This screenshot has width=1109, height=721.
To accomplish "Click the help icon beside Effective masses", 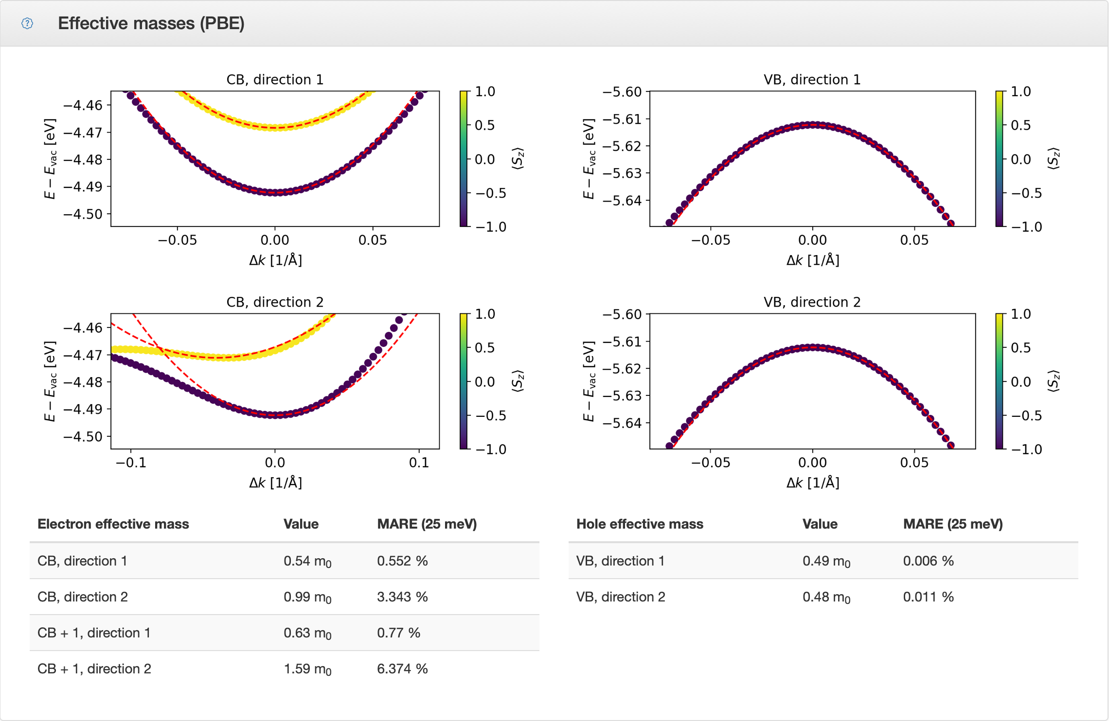I will point(27,23).
